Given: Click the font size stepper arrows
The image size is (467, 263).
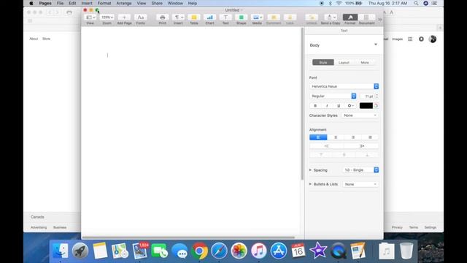Looking at the screenshot, I should click(x=377, y=96).
